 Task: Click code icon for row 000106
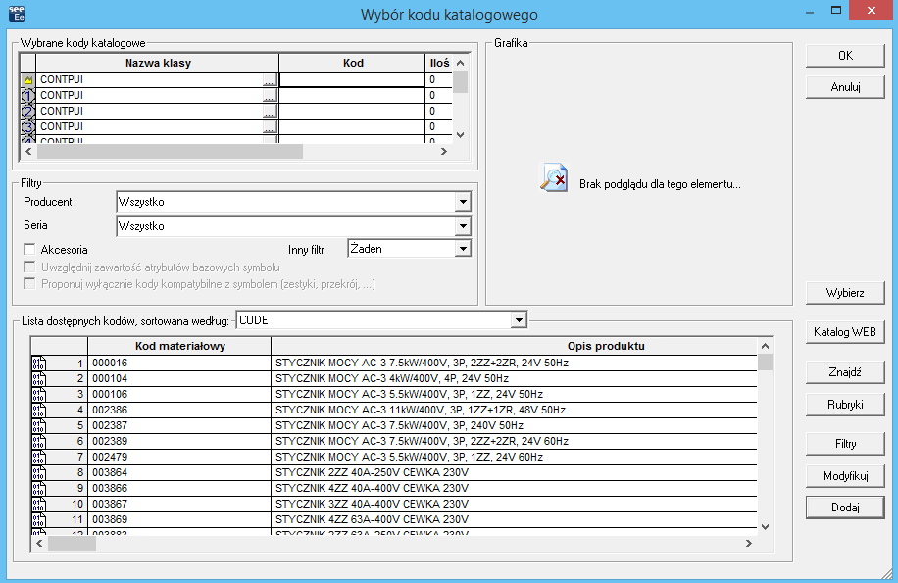click(x=39, y=395)
